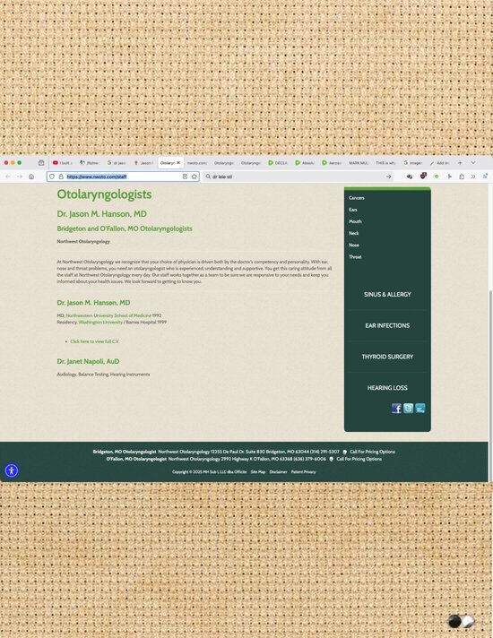Open Northwestern University School of Medicine link
This screenshot has width=493, height=638.
pyautogui.click(x=108, y=315)
